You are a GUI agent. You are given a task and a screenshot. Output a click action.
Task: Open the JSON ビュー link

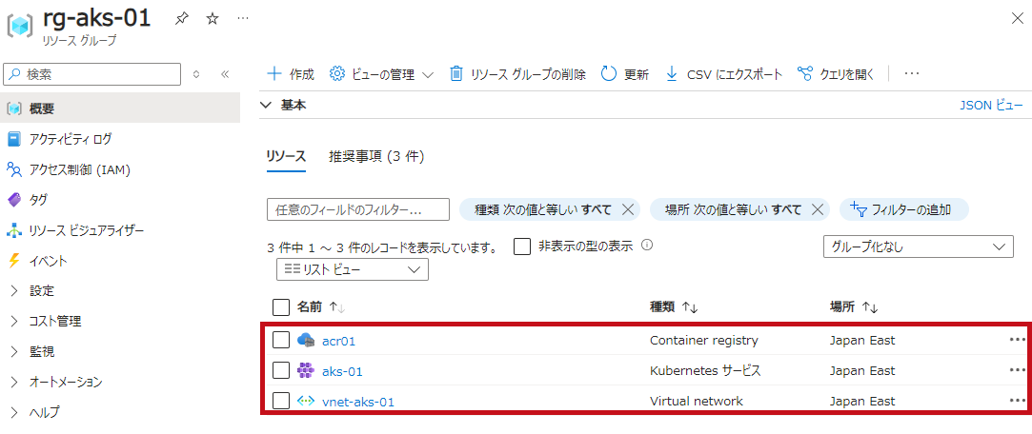tap(991, 106)
